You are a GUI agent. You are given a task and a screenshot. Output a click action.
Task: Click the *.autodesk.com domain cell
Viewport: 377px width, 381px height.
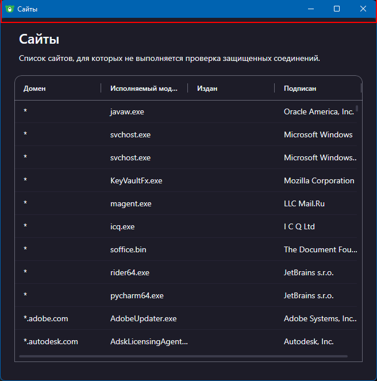point(51,342)
